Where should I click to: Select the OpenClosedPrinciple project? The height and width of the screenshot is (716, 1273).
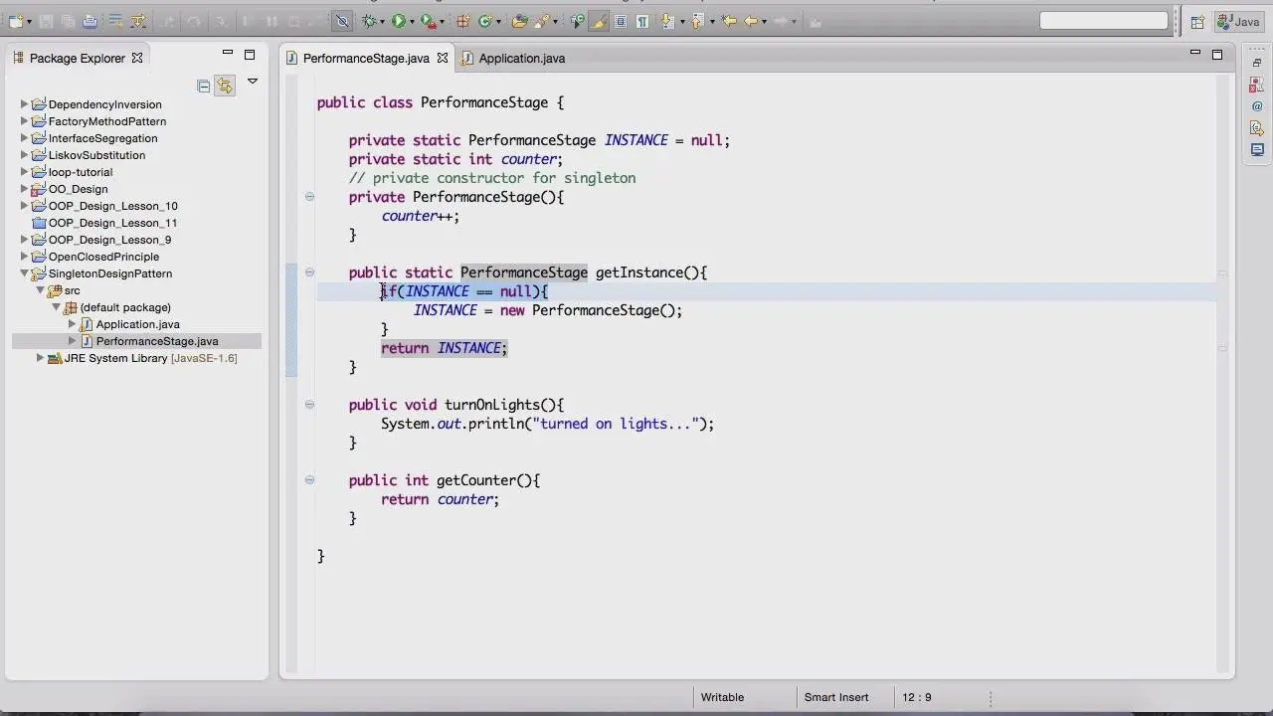coord(103,257)
